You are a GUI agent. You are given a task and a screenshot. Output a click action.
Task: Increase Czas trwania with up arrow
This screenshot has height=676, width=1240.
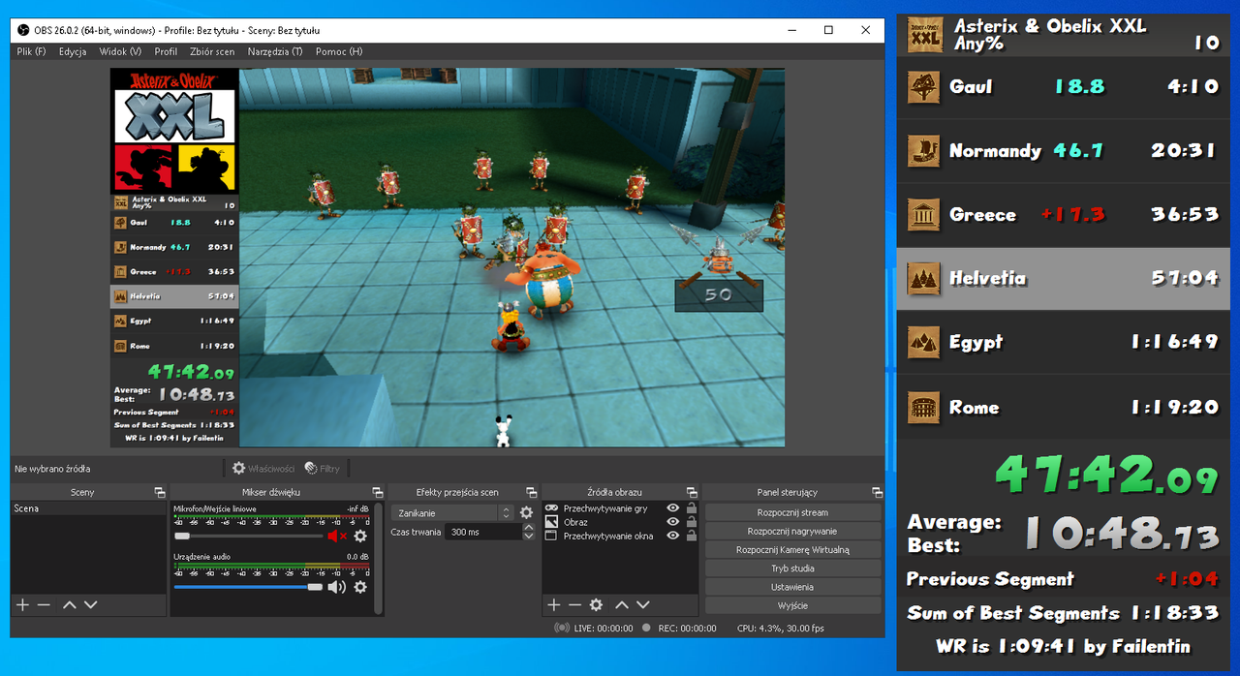[x=528, y=528]
